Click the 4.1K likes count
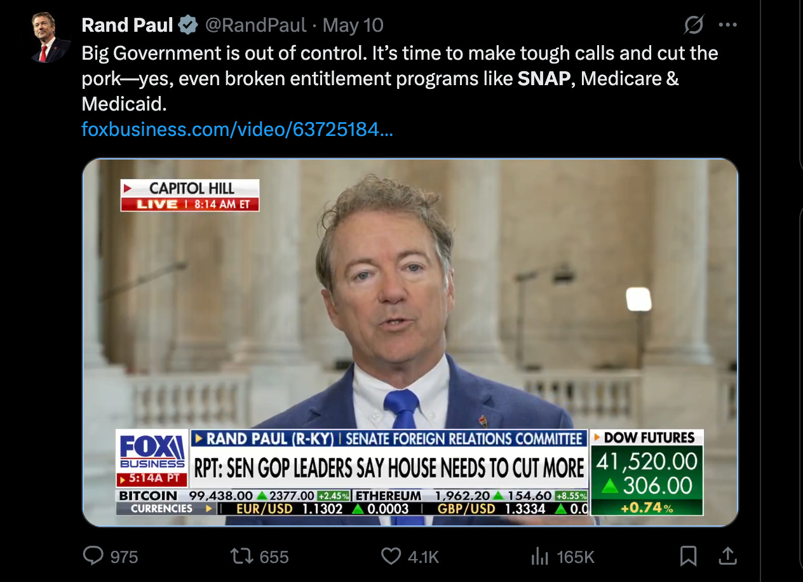803x582 pixels. coord(423,557)
